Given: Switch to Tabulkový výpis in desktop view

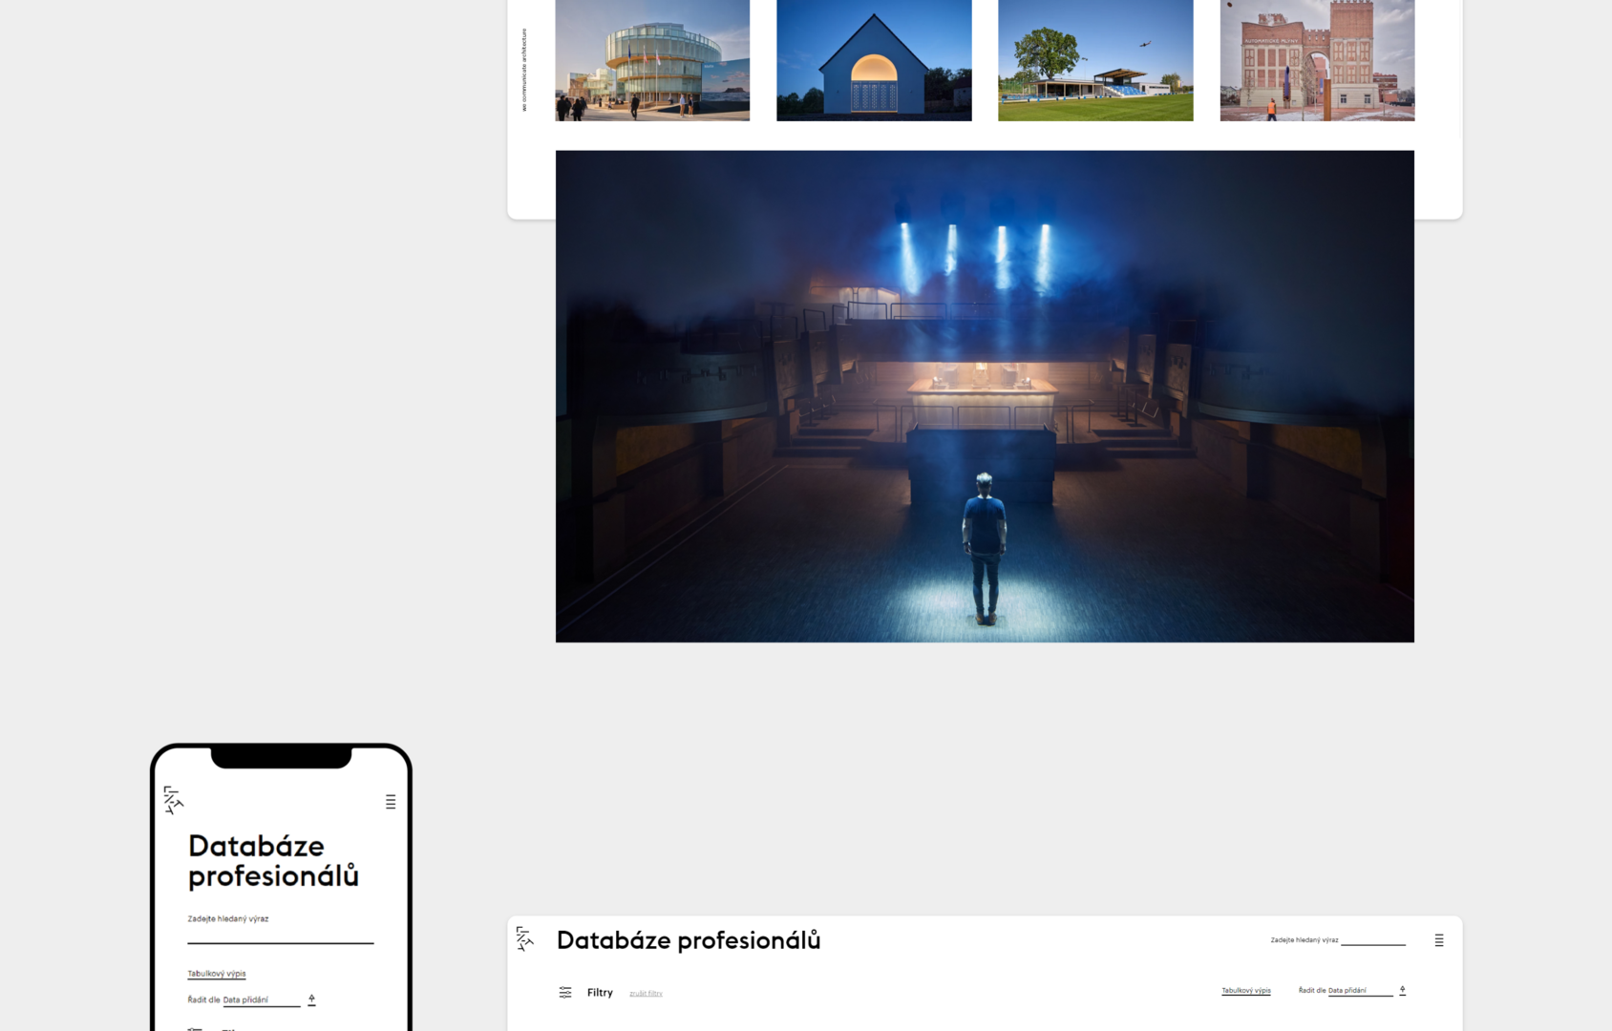Looking at the screenshot, I should (1245, 991).
